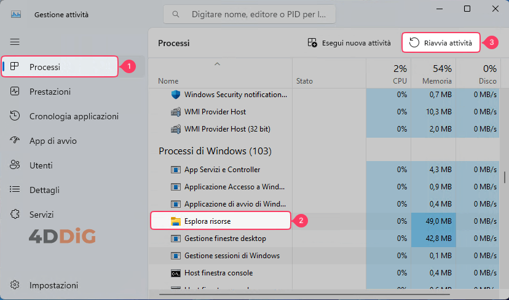The image size is (509, 300).
Task: Click the Host finestra console icon
Action: 176,273
